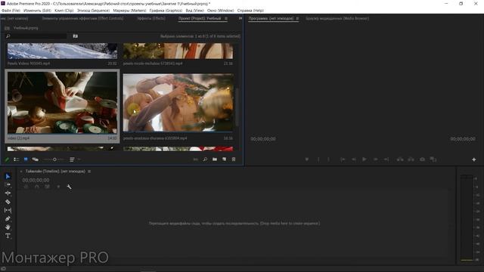Click Automate to Sequence icon
The image size is (484, 272).
pos(195,159)
